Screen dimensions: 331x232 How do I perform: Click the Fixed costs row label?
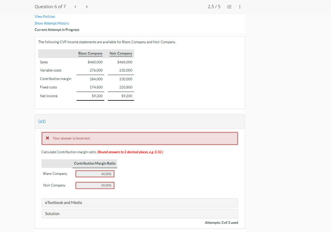pyautogui.click(x=48, y=87)
